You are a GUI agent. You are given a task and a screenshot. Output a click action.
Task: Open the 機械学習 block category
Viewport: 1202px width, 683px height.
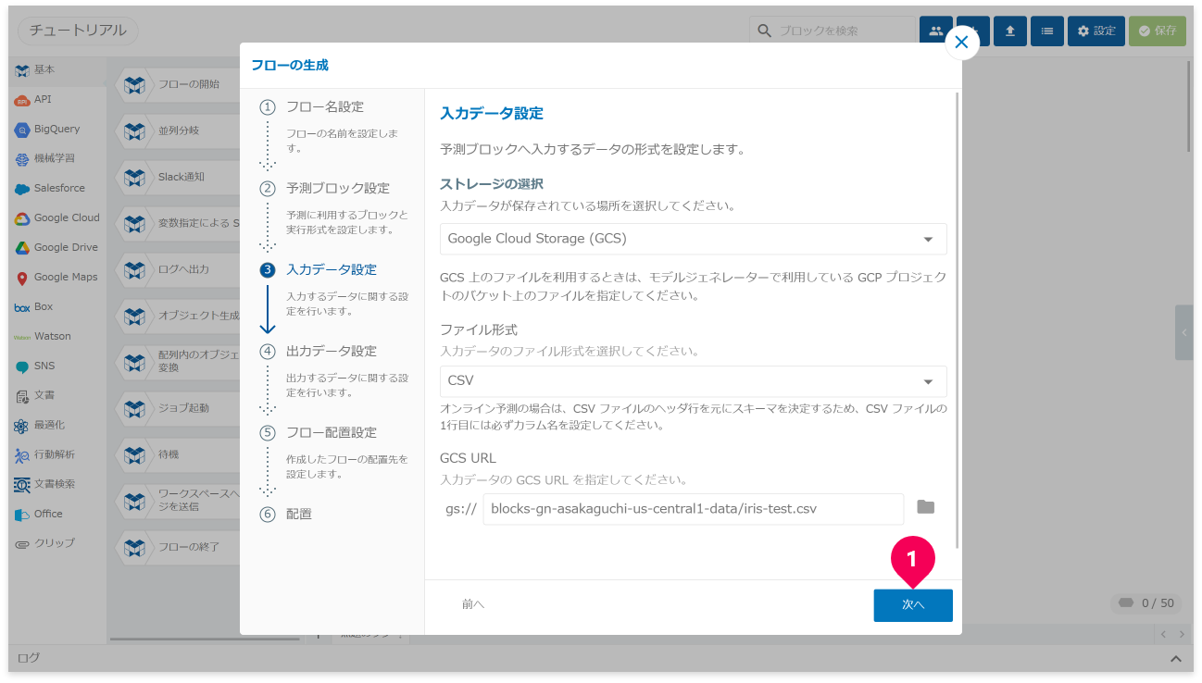pos(57,158)
